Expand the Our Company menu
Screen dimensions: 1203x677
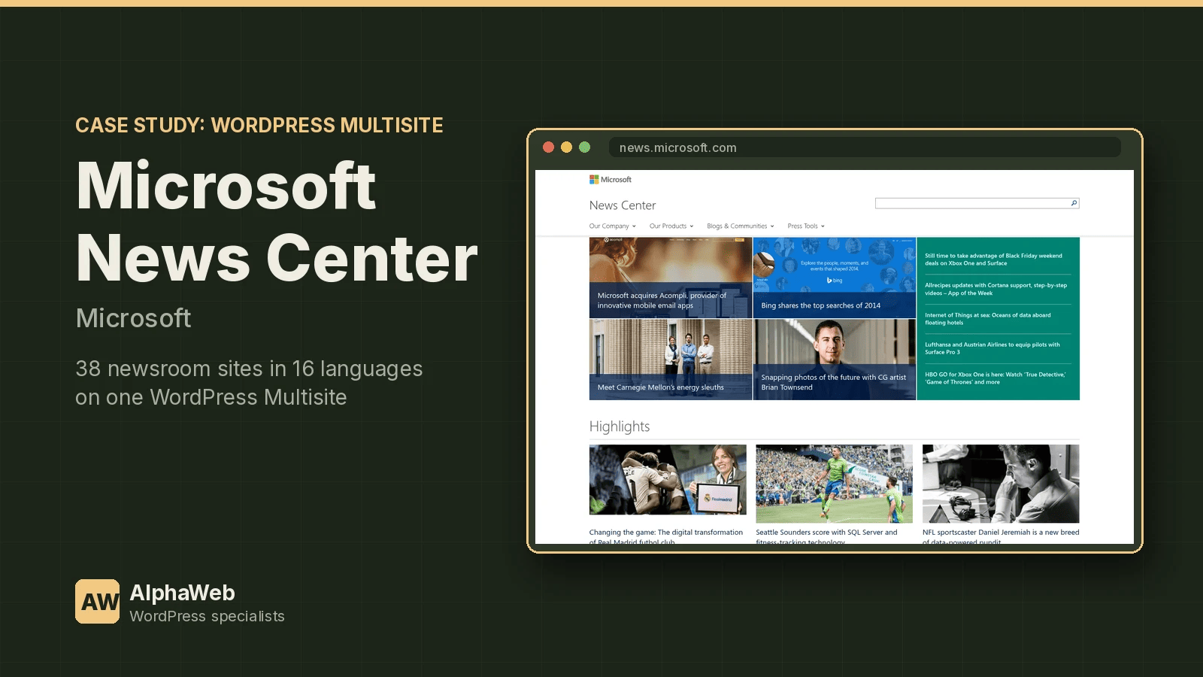point(612,226)
